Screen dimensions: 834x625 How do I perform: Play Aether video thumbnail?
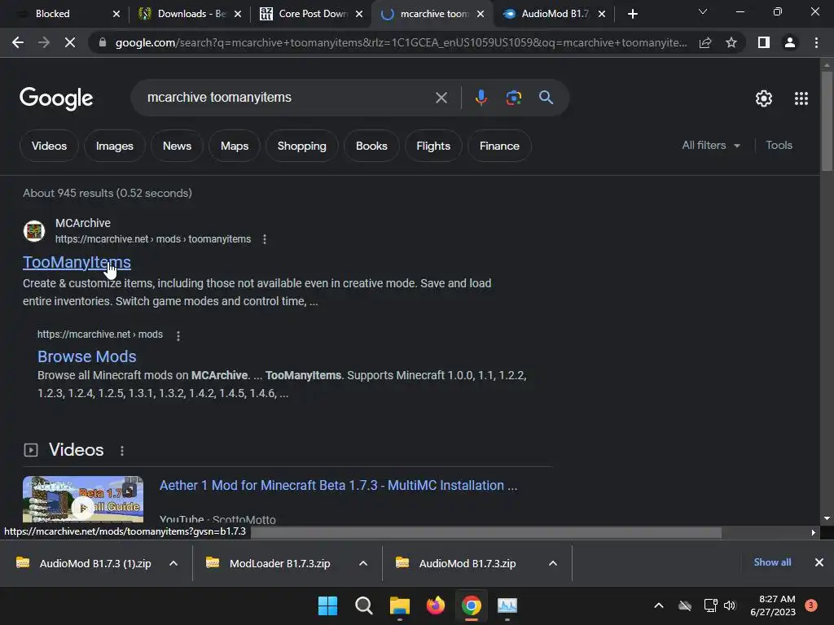[x=83, y=500]
